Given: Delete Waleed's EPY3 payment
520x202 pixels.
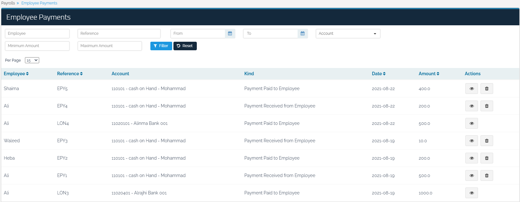Looking at the screenshot, I should click(x=487, y=141).
